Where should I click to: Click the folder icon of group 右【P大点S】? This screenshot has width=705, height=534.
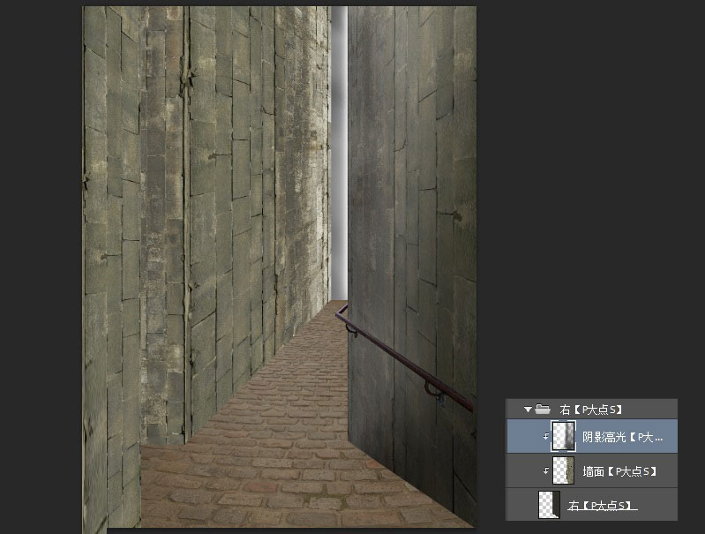pos(543,409)
